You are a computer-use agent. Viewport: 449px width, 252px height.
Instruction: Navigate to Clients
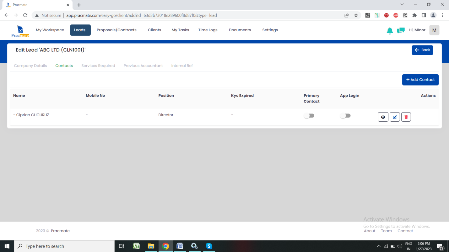pyautogui.click(x=154, y=30)
